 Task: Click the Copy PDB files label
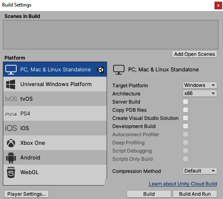129,110
